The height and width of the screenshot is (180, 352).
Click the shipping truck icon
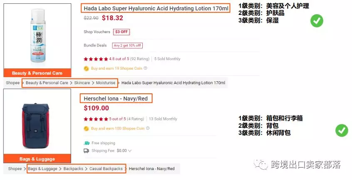click(x=86, y=151)
